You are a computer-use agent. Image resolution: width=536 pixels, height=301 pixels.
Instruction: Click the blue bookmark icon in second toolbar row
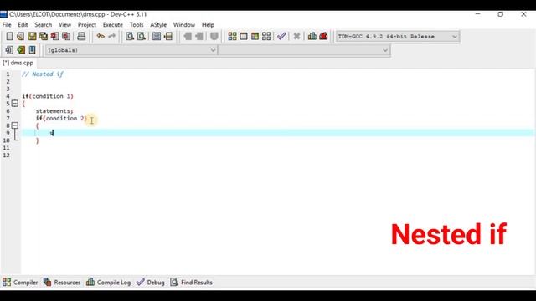click(32, 50)
